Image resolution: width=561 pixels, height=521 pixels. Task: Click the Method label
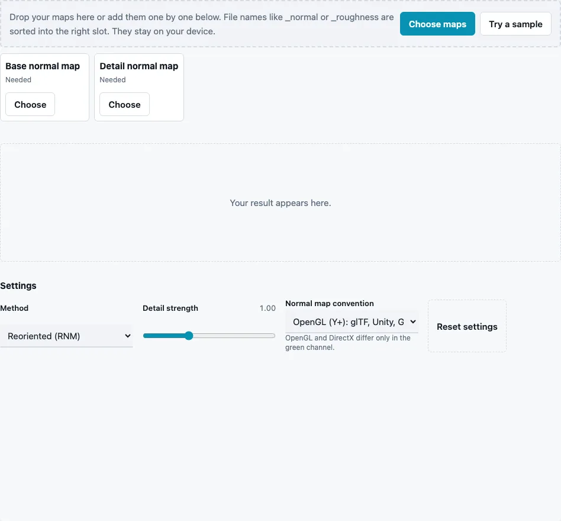[14, 308]
